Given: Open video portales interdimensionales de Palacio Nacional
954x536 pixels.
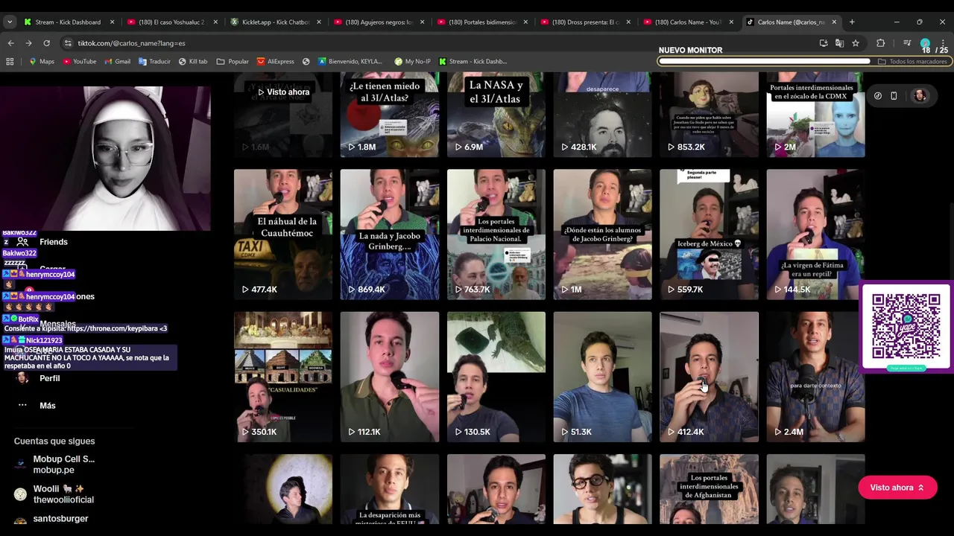Looking at the screenshot, I should 496,234.
